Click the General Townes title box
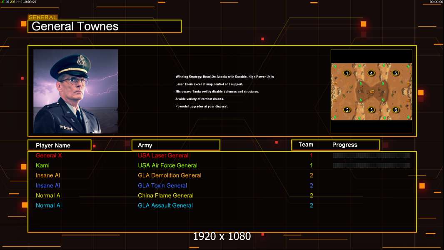This screenshot has width=444, height=250. coord(105,26)
